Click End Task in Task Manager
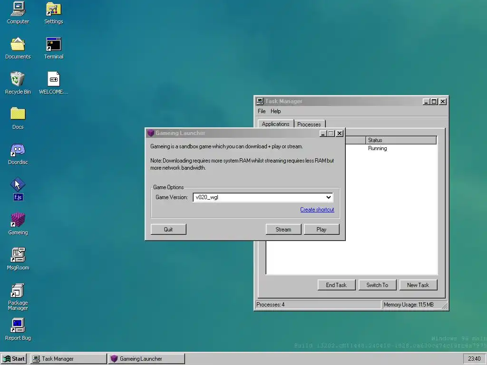 tap(336, 285)
